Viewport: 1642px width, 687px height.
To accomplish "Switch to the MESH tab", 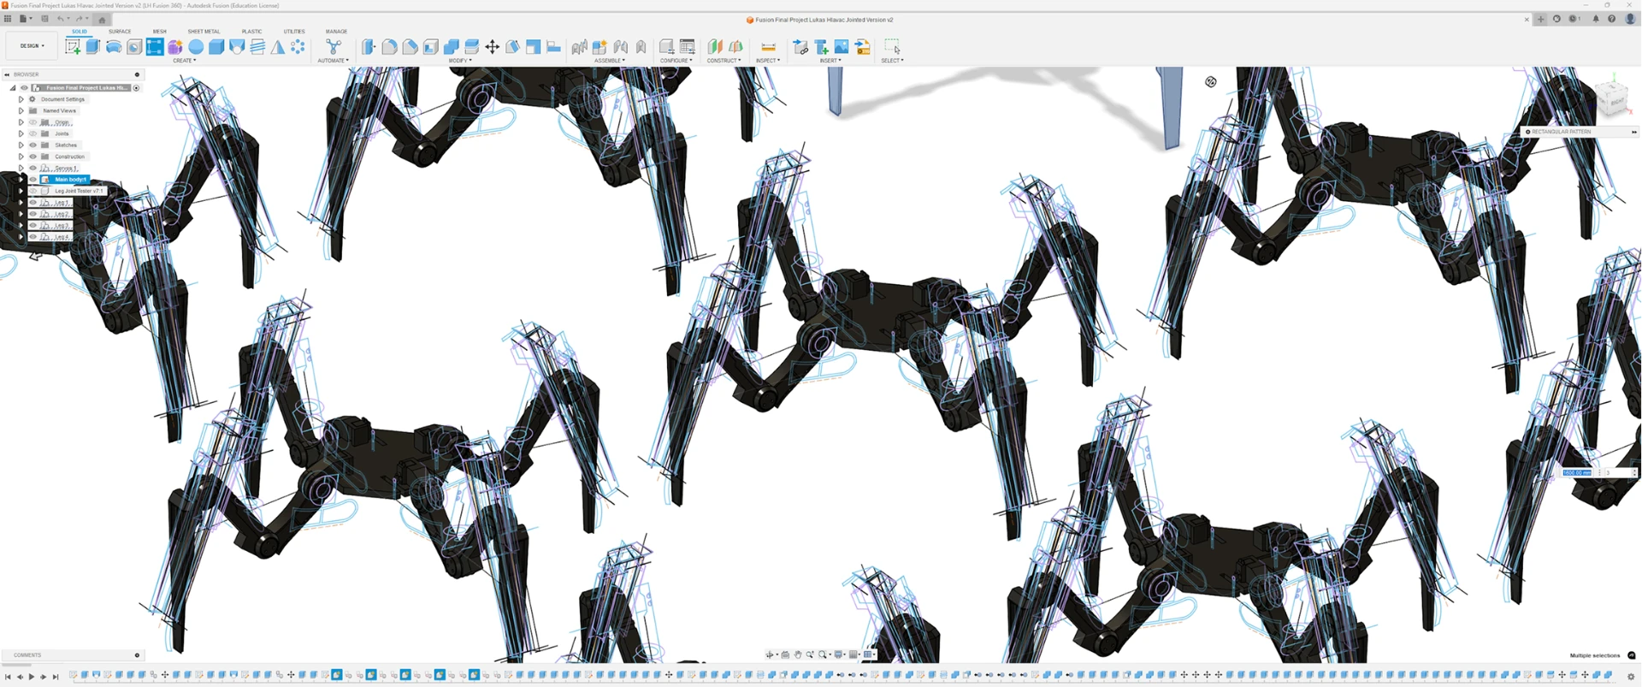I will 159,32.
